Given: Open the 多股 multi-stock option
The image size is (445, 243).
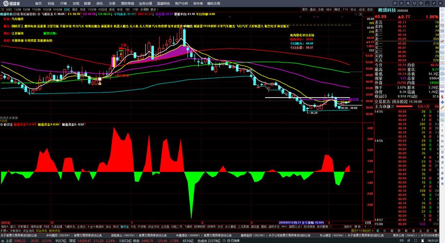Looking at the screenshot, I should (x=321, y=9).
